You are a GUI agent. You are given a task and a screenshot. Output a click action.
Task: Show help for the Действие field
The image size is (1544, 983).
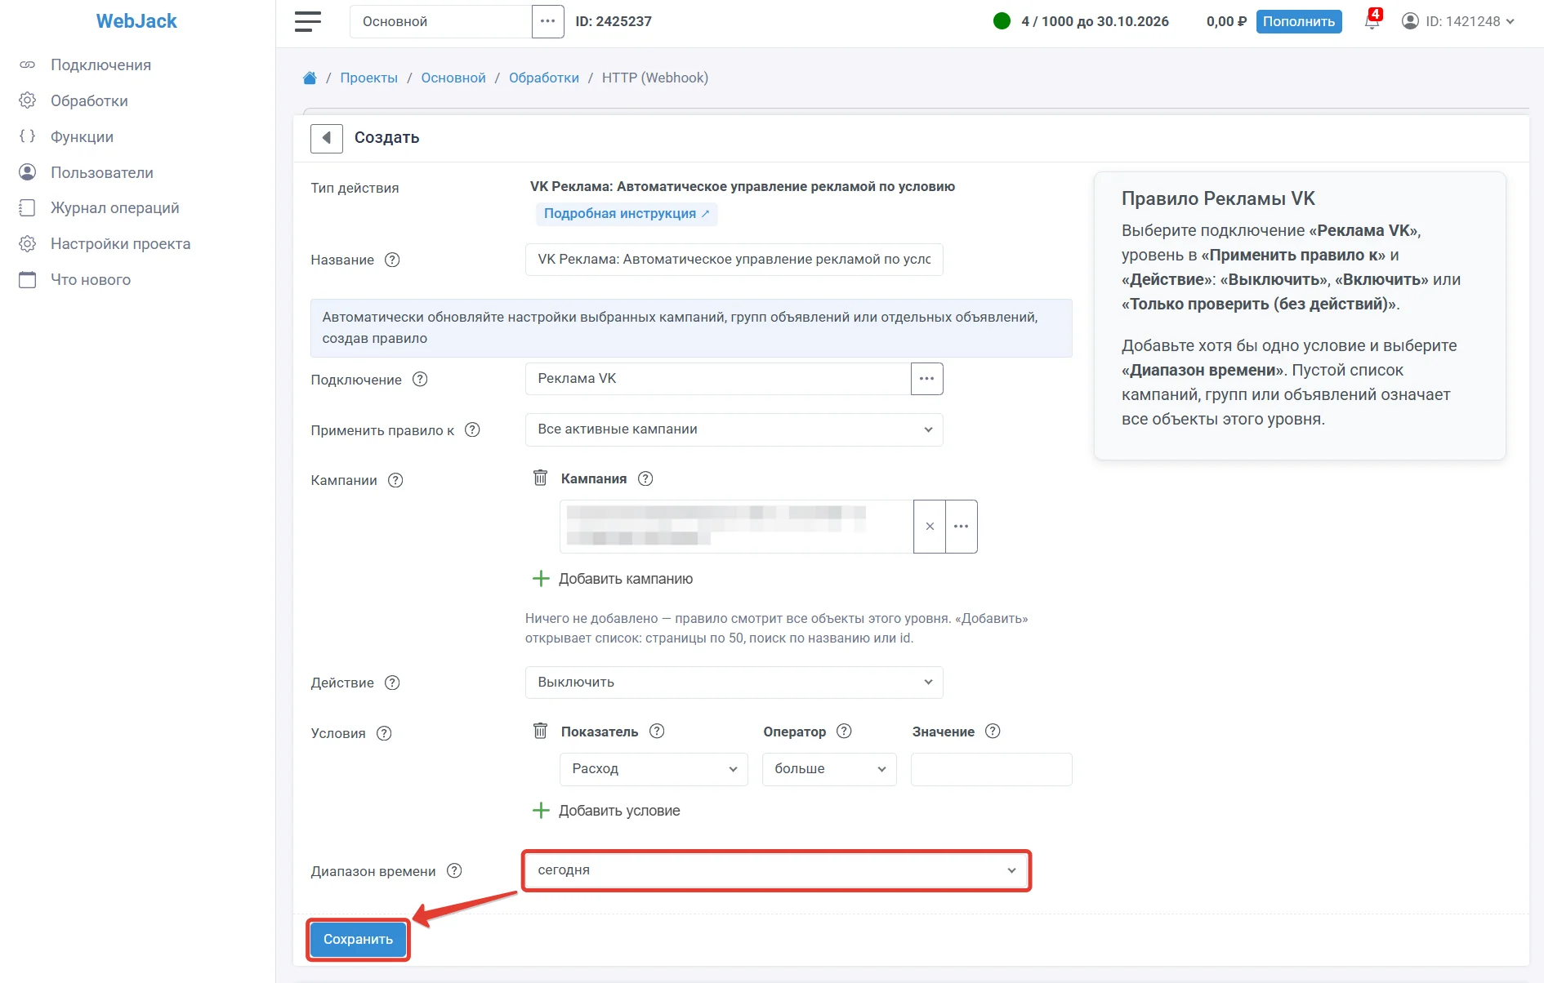392,683
